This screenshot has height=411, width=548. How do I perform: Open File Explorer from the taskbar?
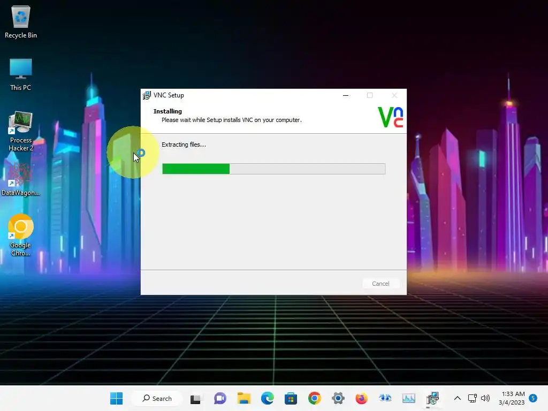pos(244,398)
